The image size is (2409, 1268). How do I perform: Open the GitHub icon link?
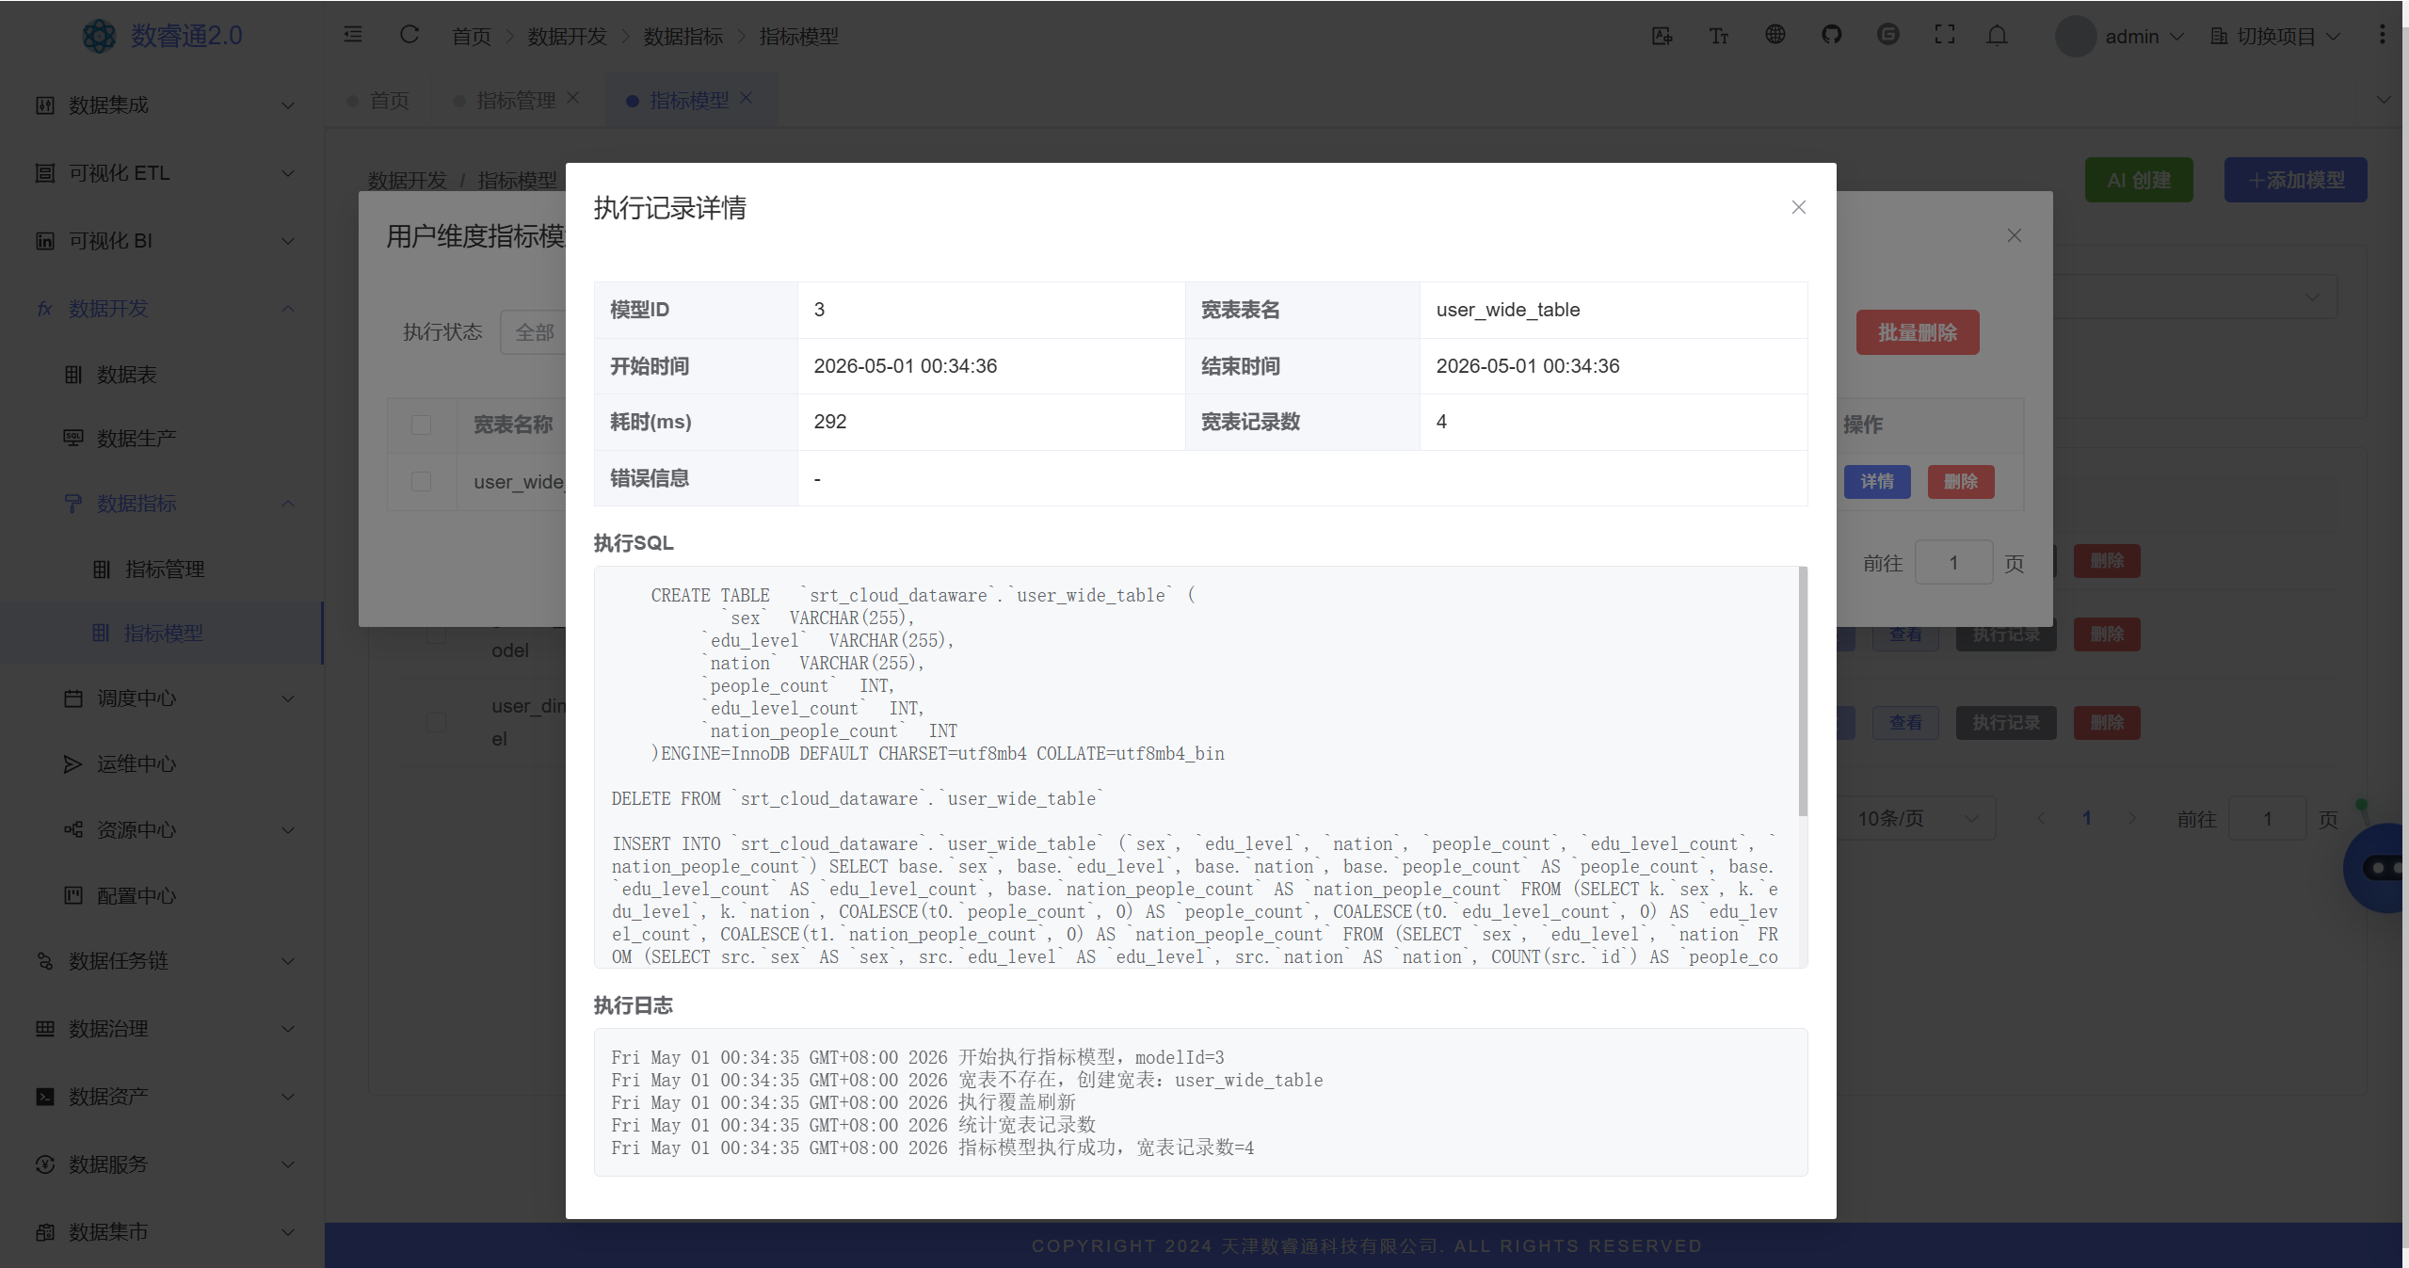(1831, 35)
